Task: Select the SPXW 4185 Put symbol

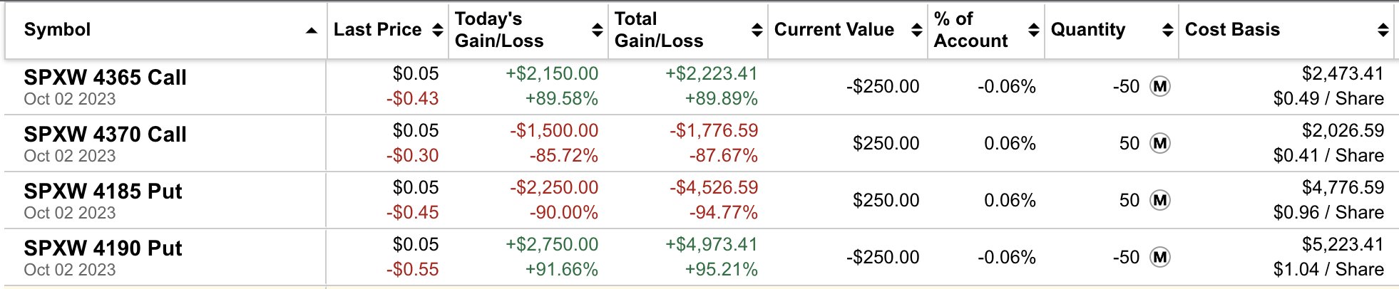Action: point(103,191)
